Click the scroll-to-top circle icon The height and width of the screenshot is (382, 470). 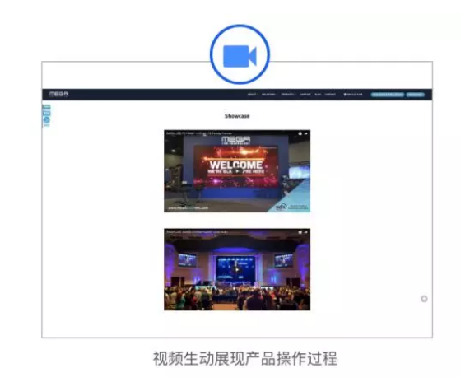click(x=424, y=299)
